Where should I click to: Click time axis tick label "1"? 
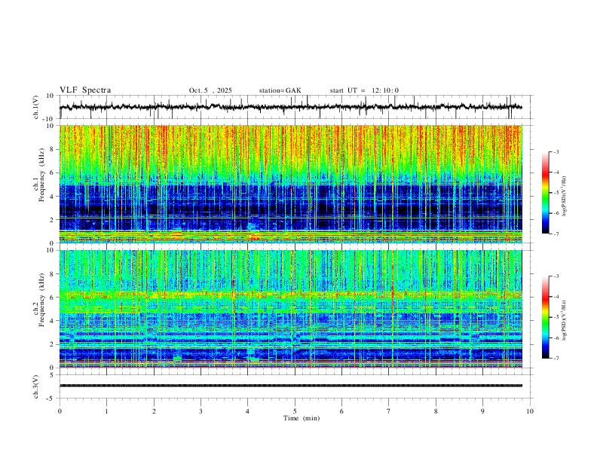[106, 411]
